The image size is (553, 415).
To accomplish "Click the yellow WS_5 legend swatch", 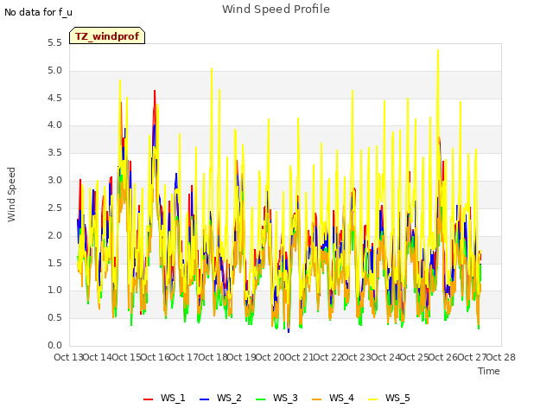I will [372, 399].
